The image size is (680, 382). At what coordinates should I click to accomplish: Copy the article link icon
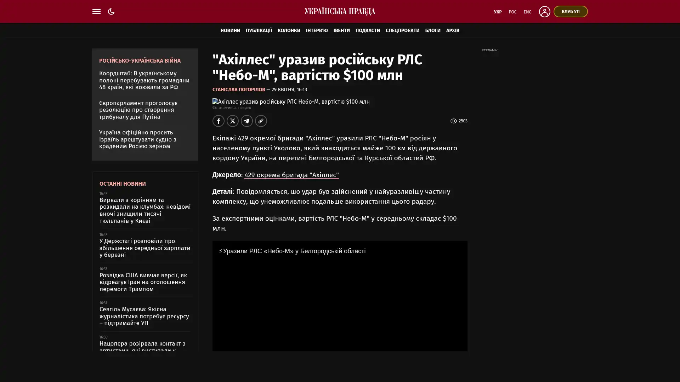[261, 121]
